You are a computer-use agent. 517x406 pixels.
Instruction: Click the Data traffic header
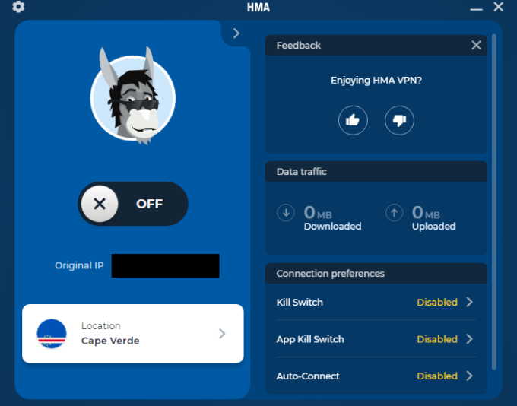pyautogui.click(x=376, y=172)
